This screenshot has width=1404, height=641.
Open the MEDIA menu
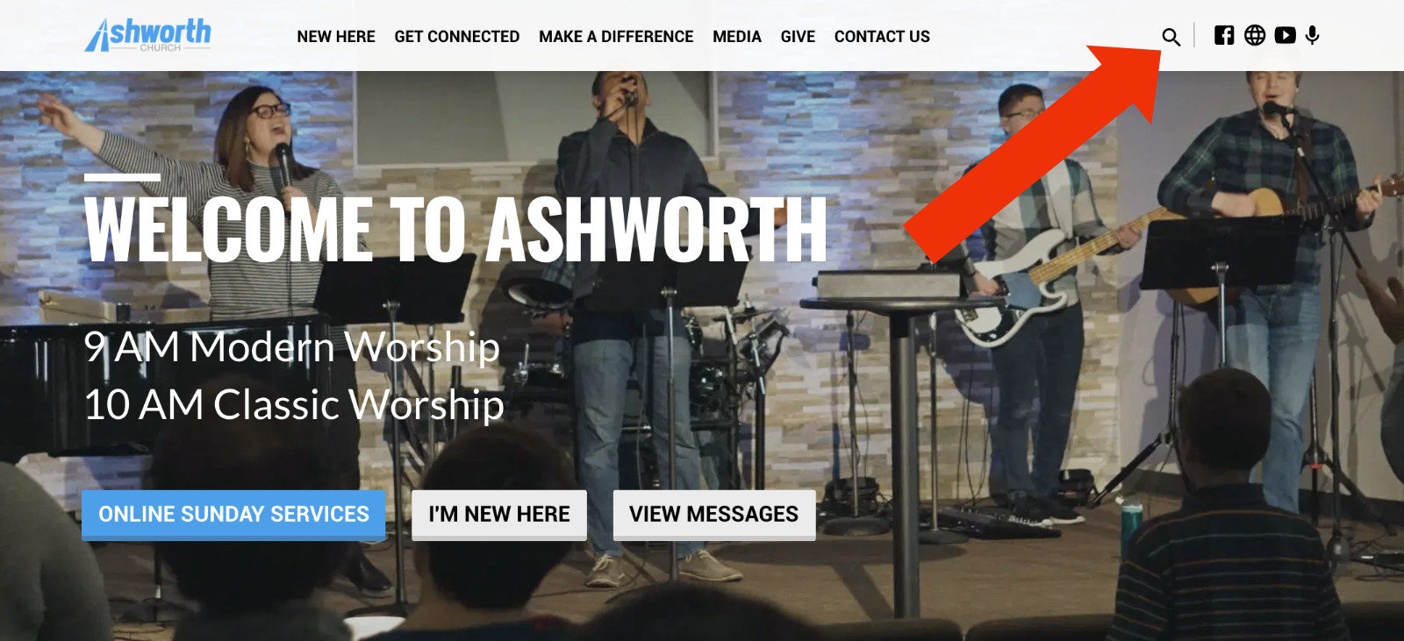[x=737, y=37]
